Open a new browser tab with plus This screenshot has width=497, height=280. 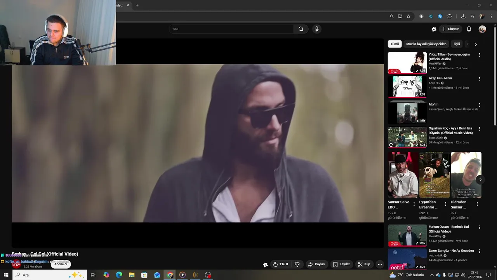pyautogui.click(x=137, y=5)
